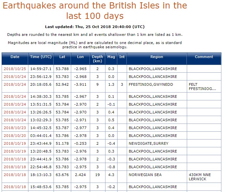
Task: Click the Date column header
Action: (15, 57)
